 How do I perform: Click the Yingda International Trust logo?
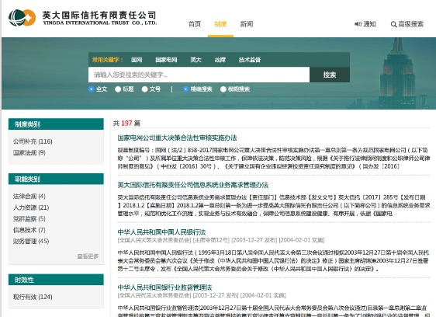click(82, 18)
